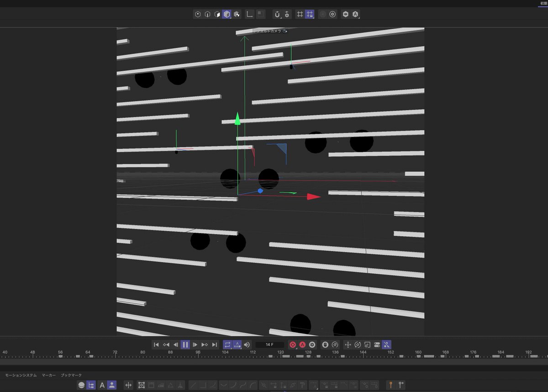Click frame 160 on the timeline ruler

tap(418, 352)
